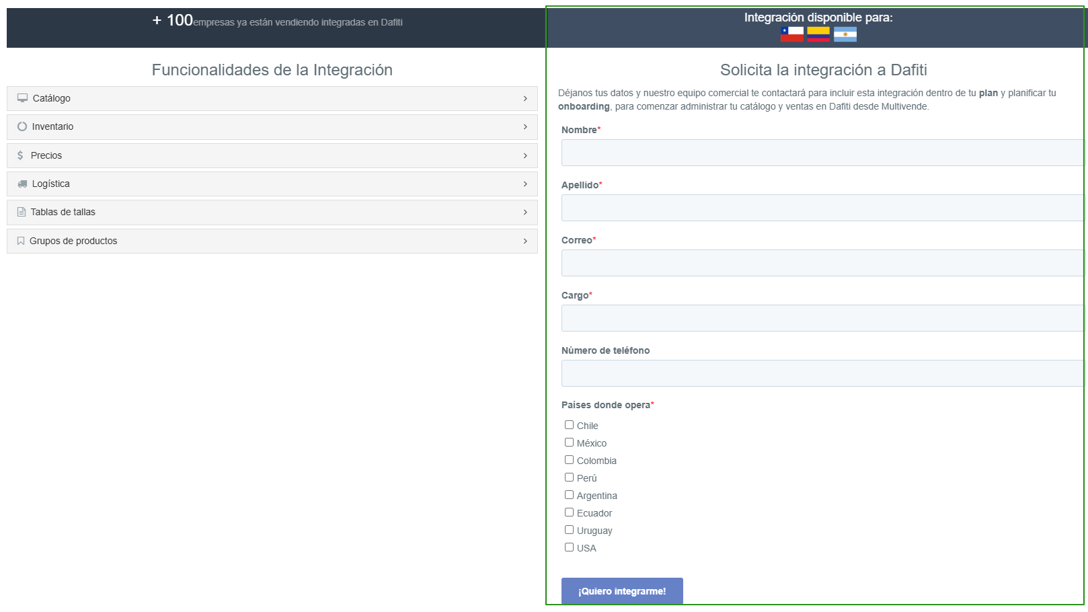This screenshot has height=612, width=1088.
Task: Click the Precios dollar sign icon
Action: (20, 155)
